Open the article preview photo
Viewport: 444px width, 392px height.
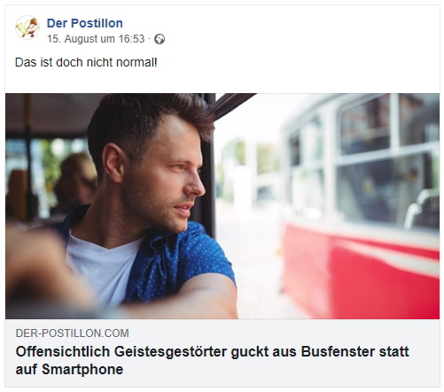[x=222, y=206]
